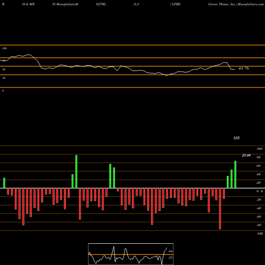265x265 pixels.
Task: Click the 60 label on MR axis
Action: 259,166
